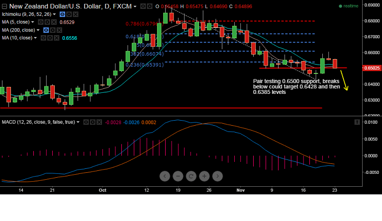Click the MACD pane upward-arrow button
Screen dimensions: 382x221
[357, 122]
